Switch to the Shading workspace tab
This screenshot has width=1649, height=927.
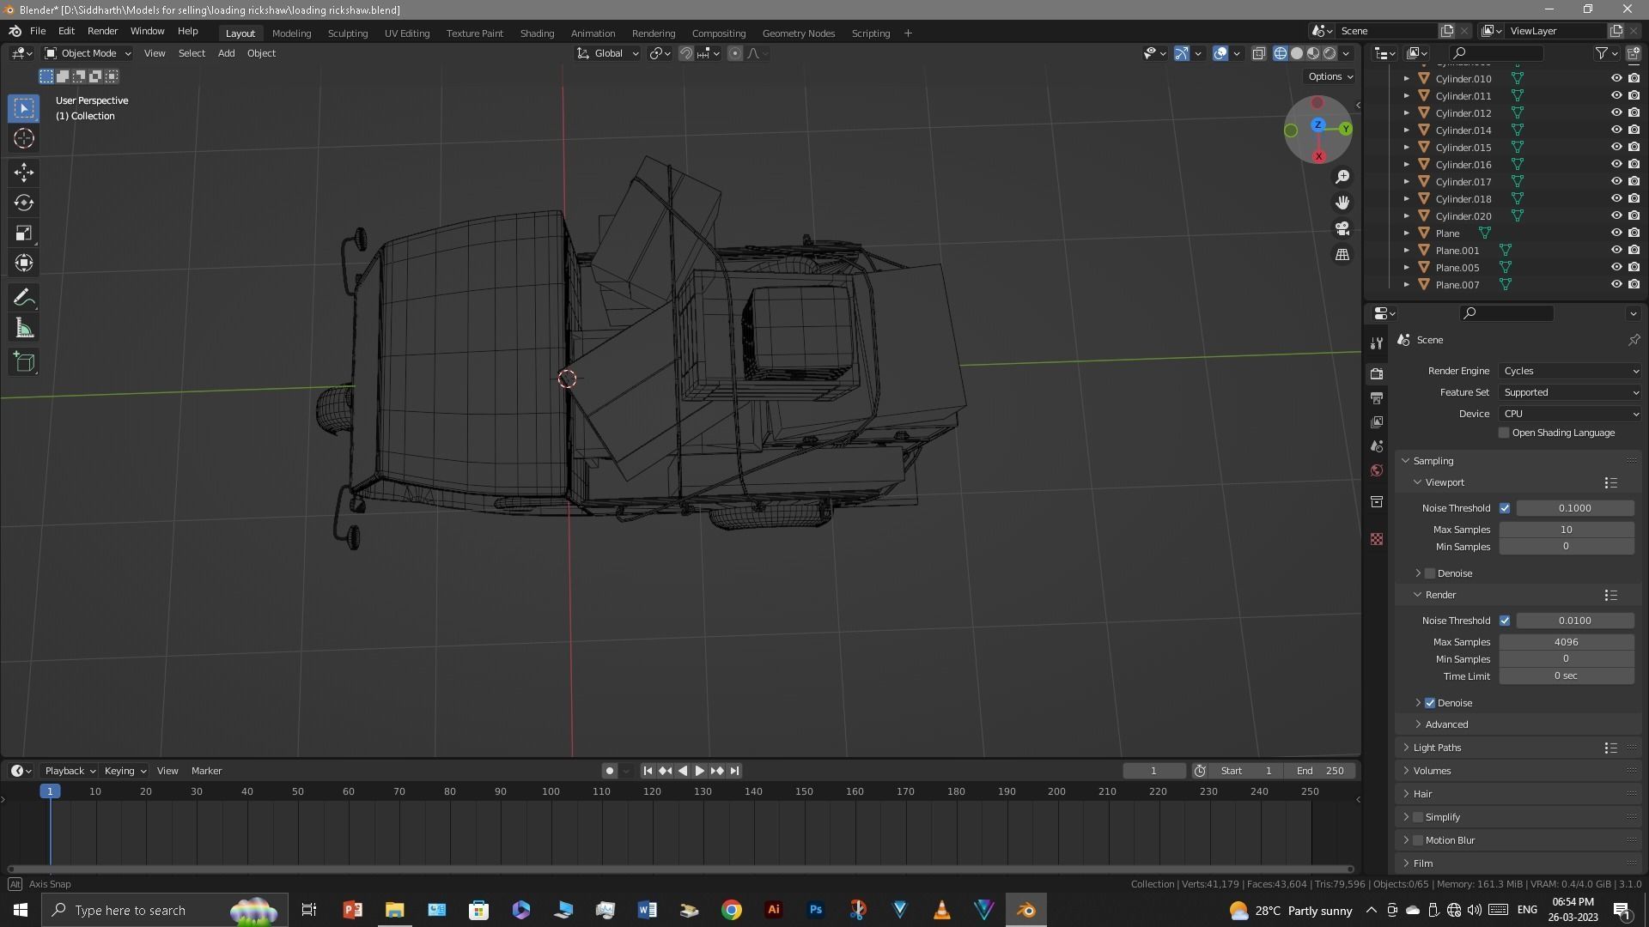coord(537,33)
